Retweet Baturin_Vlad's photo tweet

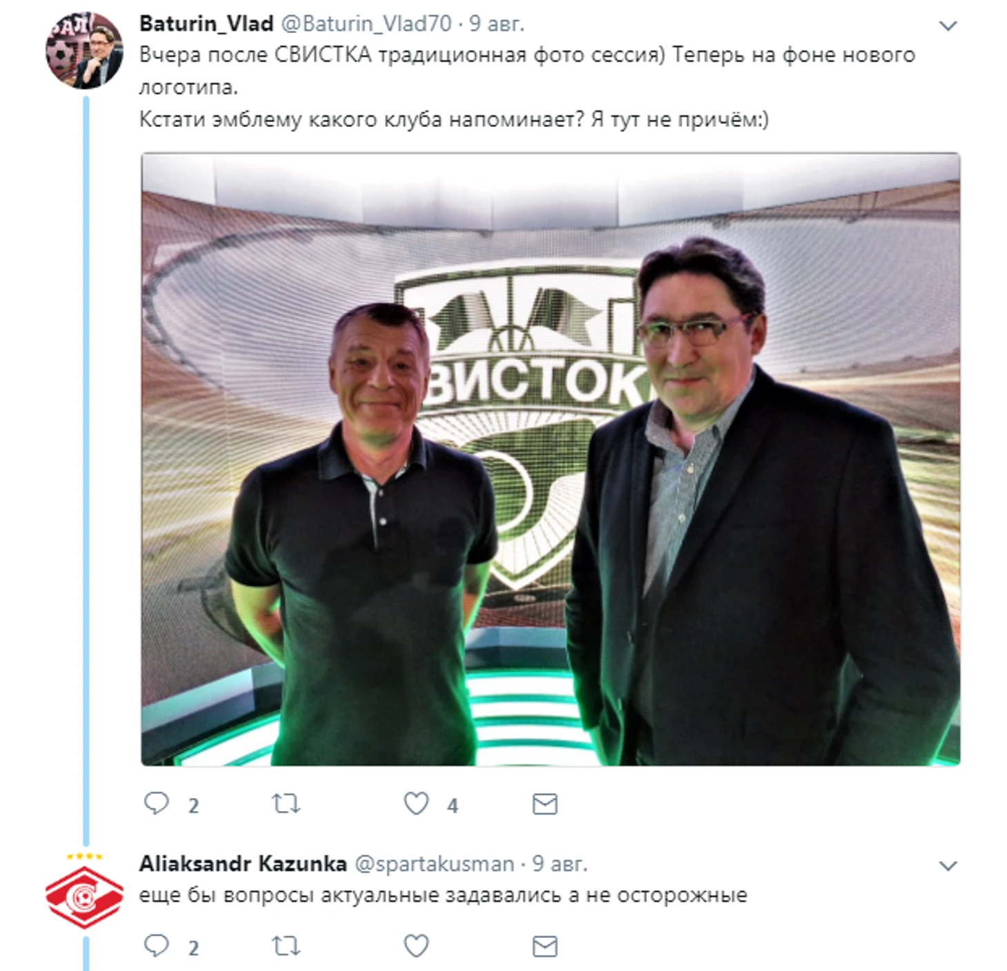[286, 803]
